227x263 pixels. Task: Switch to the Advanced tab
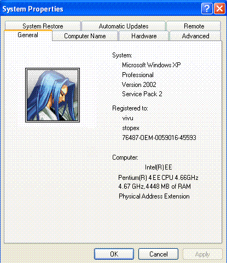pyautogui.click(x=195, y=36)
